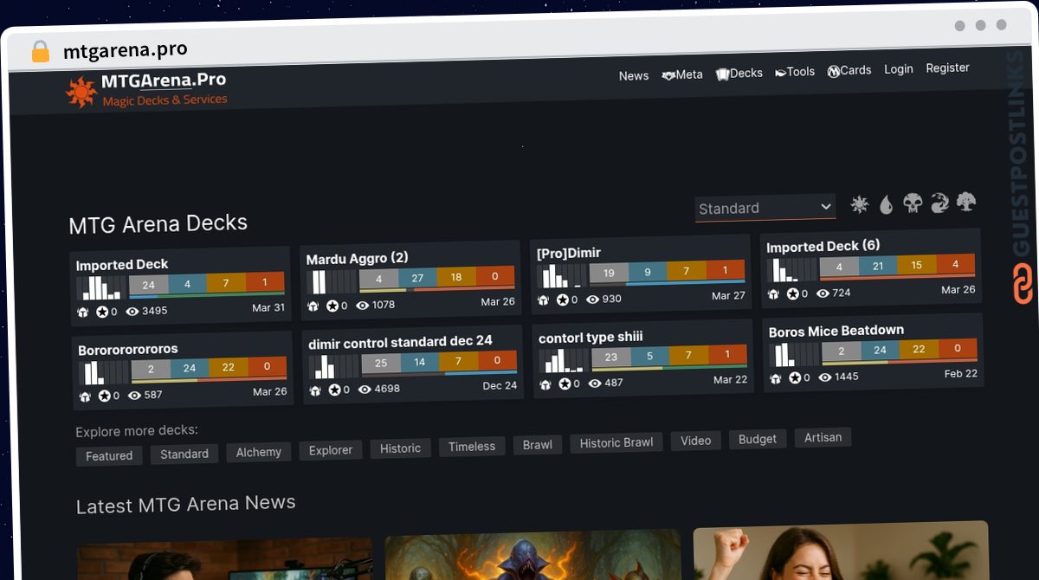Open the Standard format dropdown
Screen dimensions: 1039x580
click(765, 208)
